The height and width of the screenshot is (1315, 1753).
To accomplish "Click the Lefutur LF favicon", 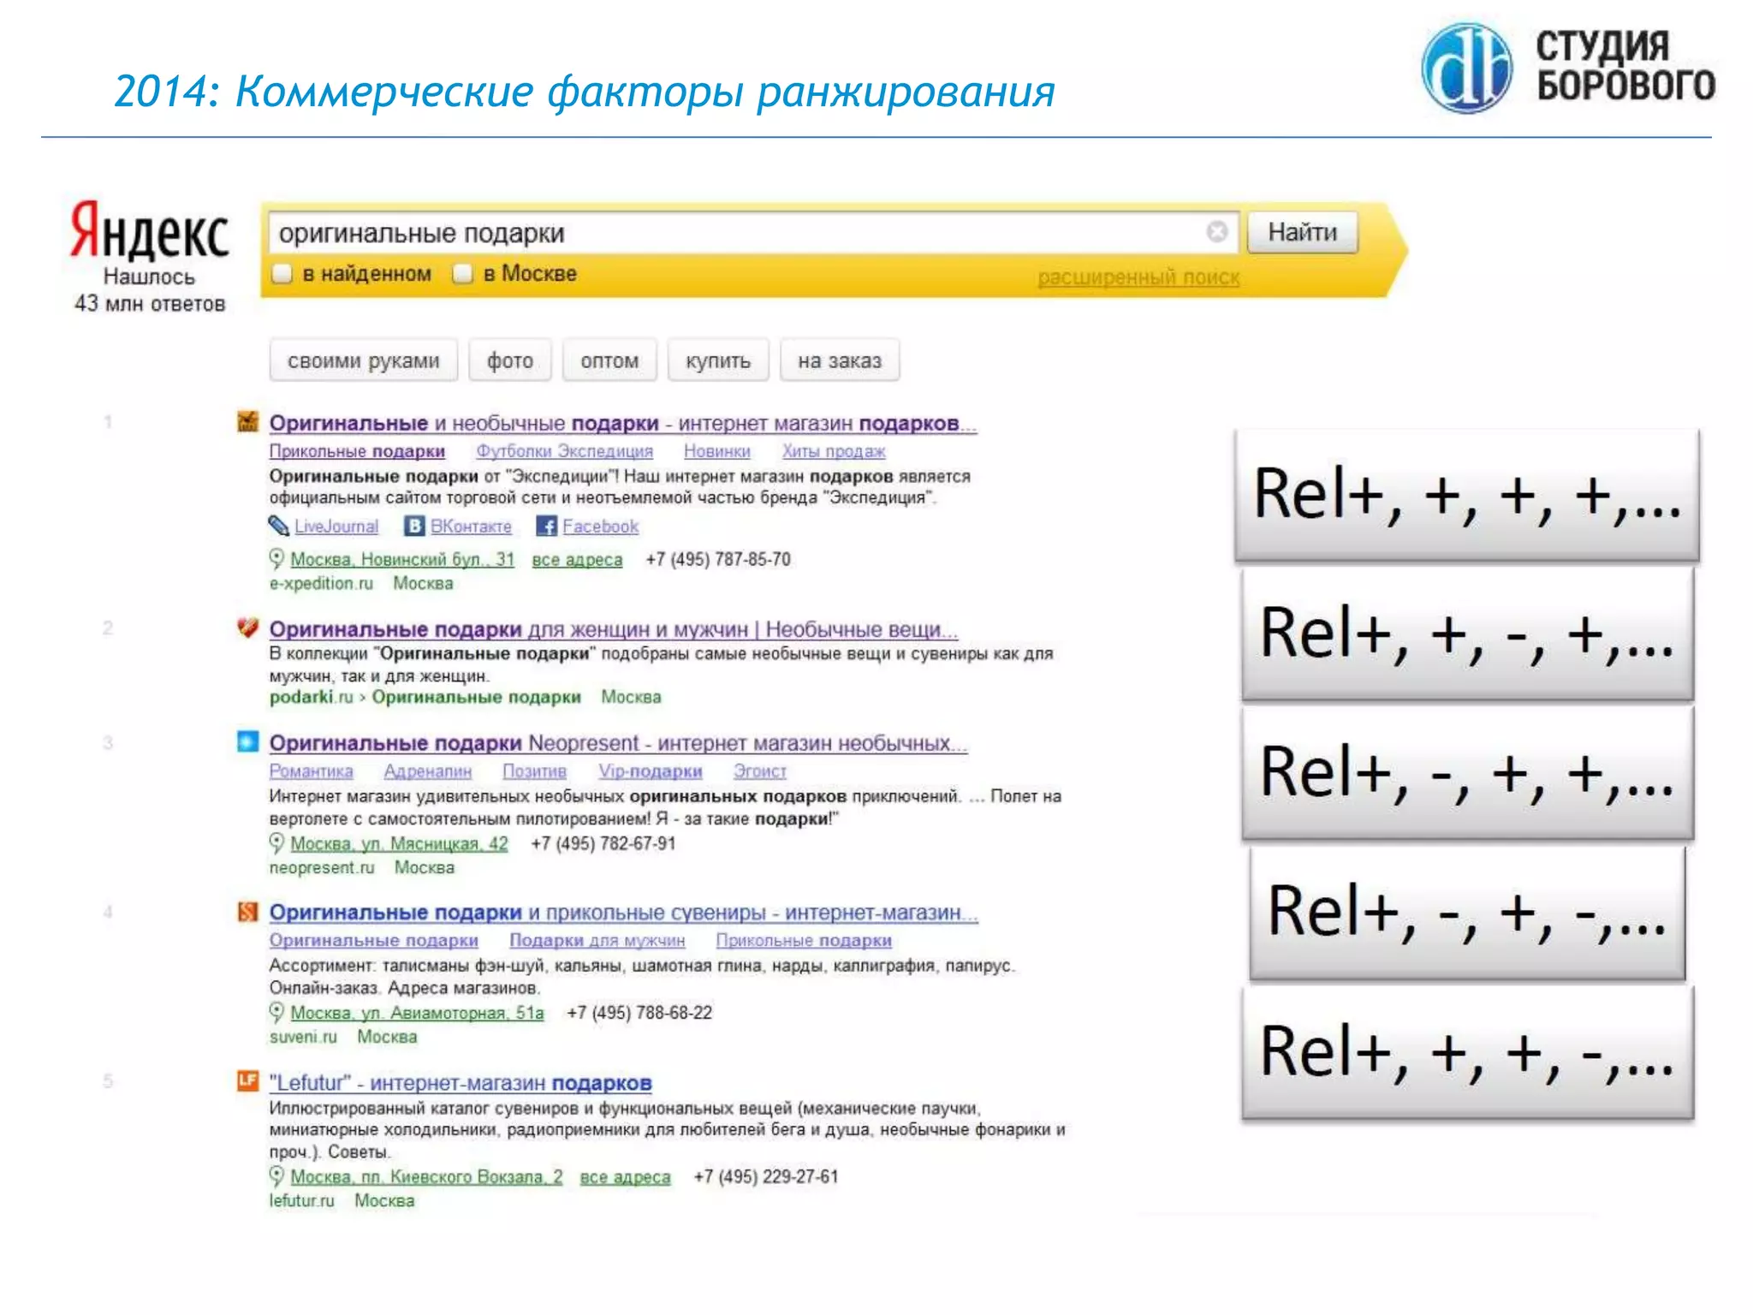I will [247, 1080].
